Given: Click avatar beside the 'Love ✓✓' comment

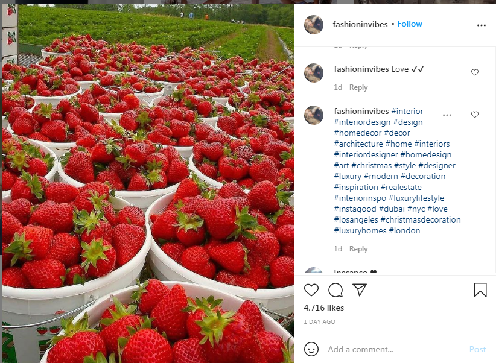Looking at the screenshot, I should [314, 73].
